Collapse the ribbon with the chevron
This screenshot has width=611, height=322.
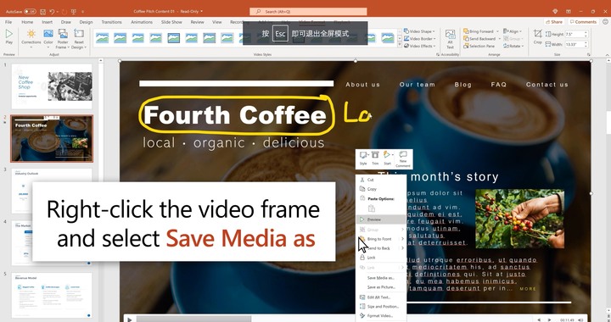(x=607, y=55)
